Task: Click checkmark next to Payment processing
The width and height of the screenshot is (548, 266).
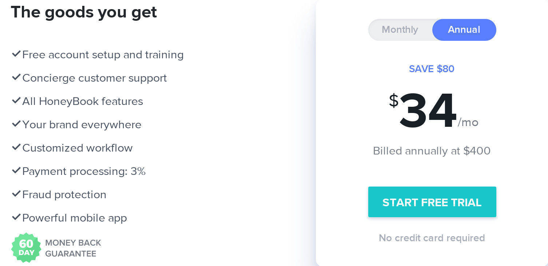Action: pos(16,171)
